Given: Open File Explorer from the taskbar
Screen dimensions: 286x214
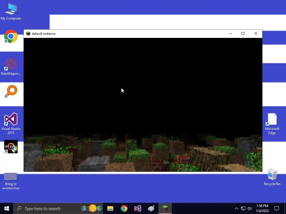Looking at the screenshot, I should click(x=110, y=208).
